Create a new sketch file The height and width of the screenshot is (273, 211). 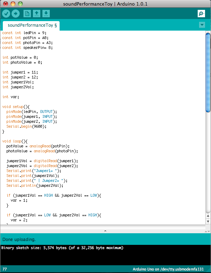click(27, 14)
